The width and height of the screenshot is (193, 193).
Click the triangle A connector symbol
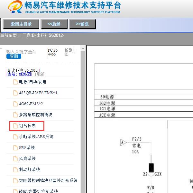123,143
